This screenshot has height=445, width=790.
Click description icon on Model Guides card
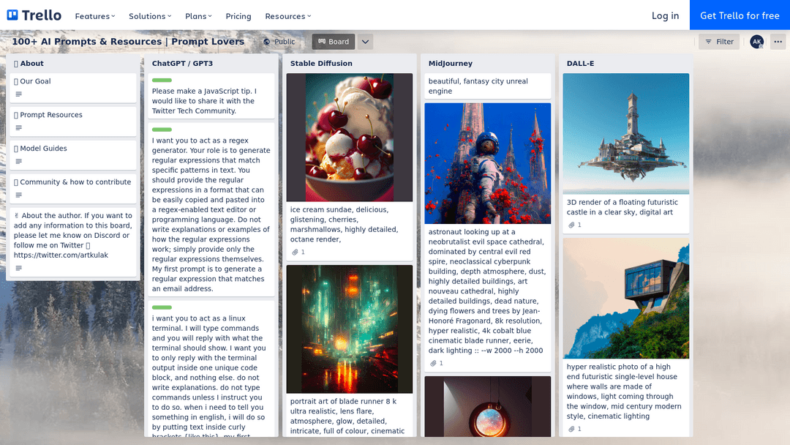pyautogui.click(x=18, y=162)
